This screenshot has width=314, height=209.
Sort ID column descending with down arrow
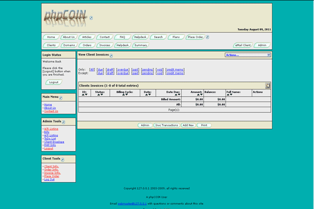(x=86, y=95)
